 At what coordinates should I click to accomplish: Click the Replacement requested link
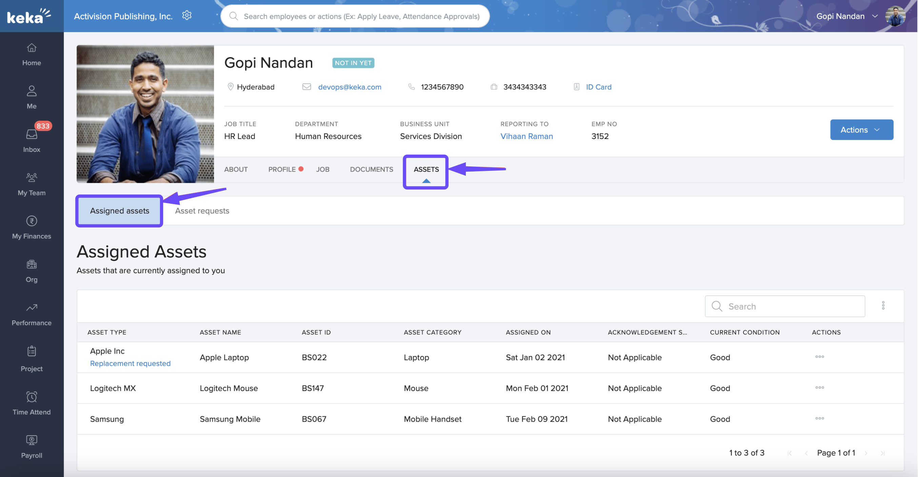(x=130, y=363)
